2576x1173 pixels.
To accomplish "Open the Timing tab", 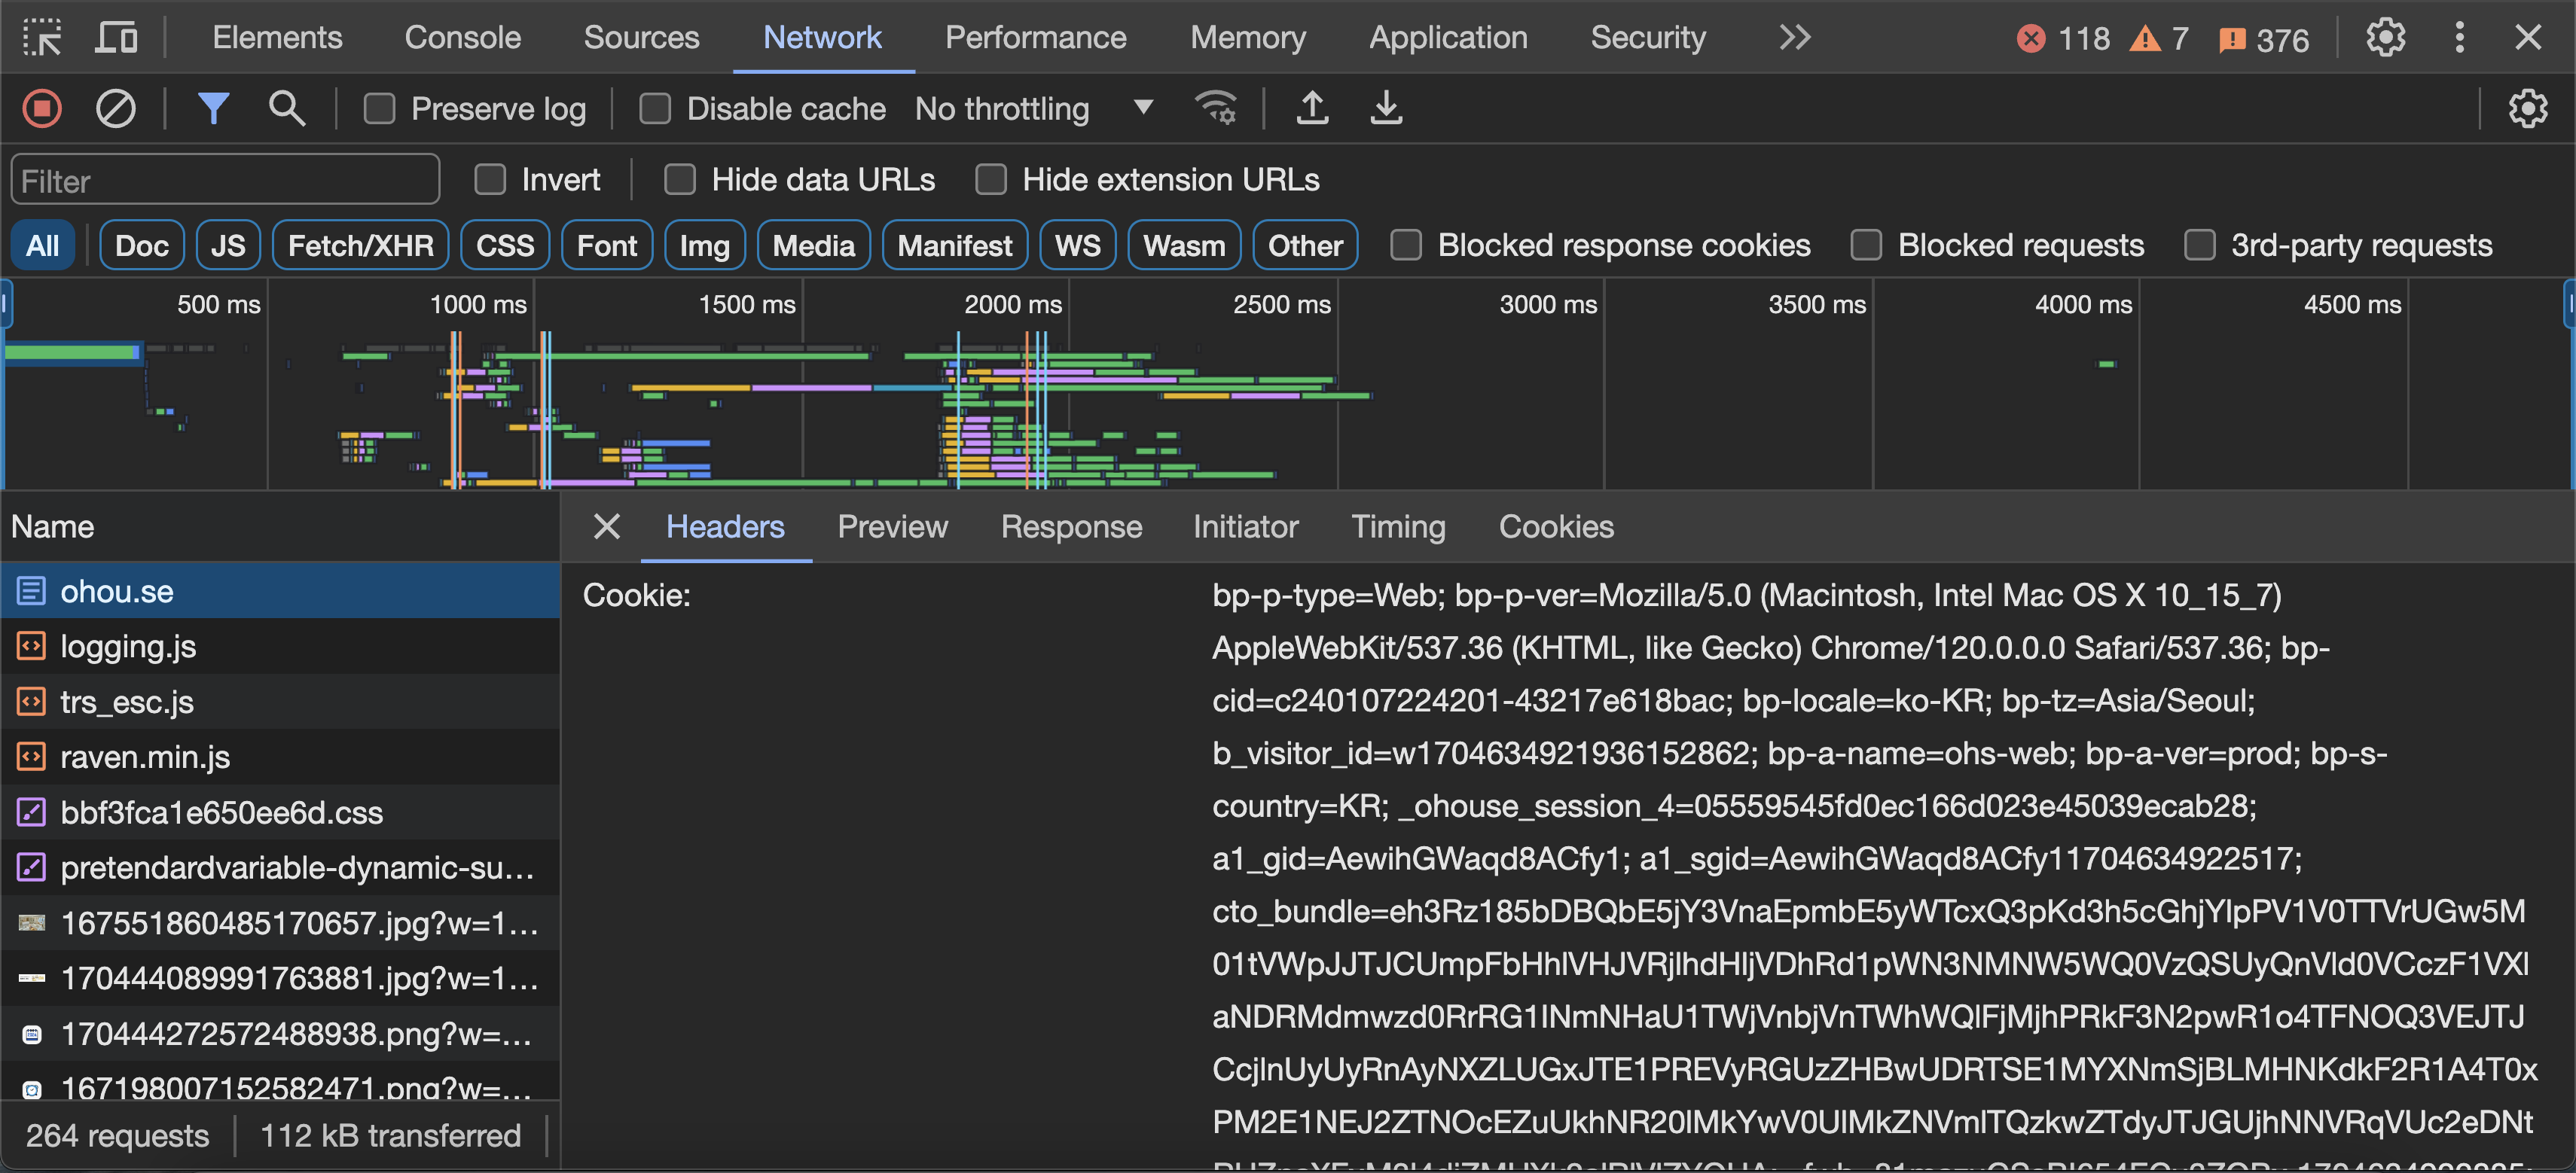I will click(x=1397, y=526).
